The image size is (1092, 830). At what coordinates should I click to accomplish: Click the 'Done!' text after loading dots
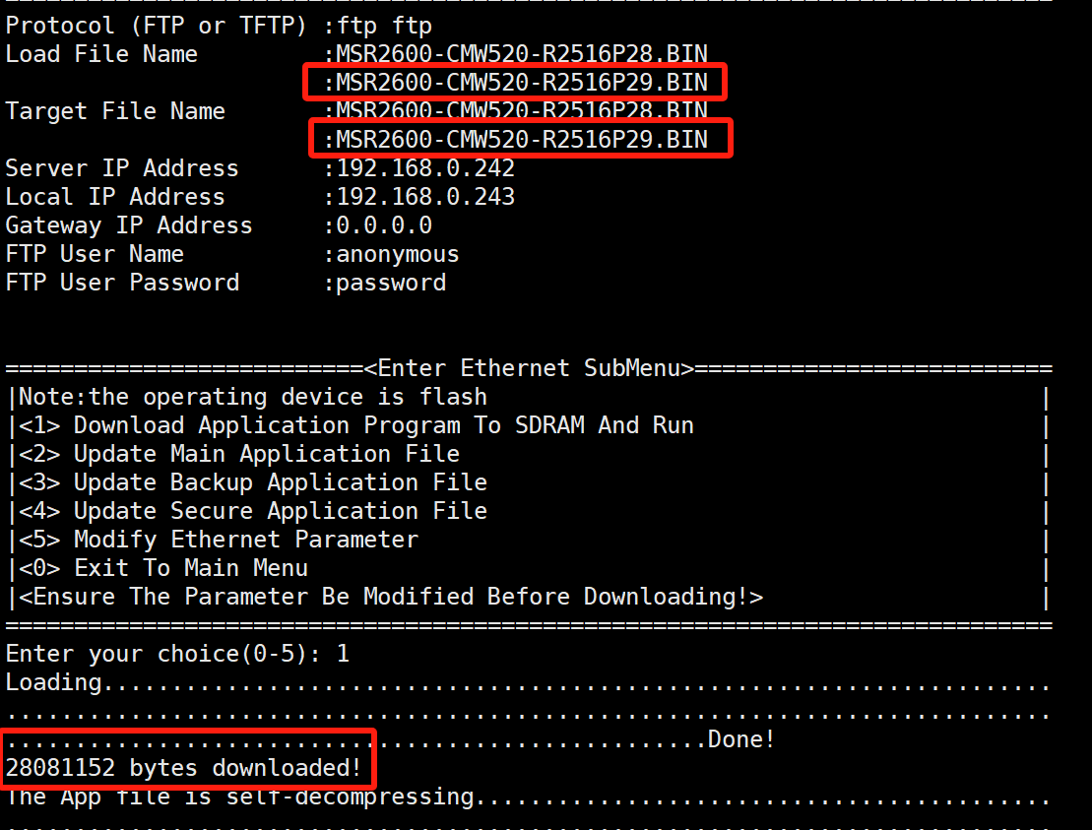pyautogui.click(x=741, y=738)
